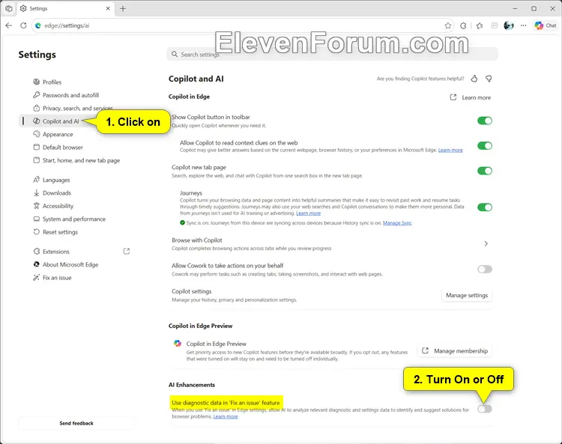562x444 pixels.
Task: Toggle Copilot new tab page switch
Action: pyautogui.click(x=485, y=171)
